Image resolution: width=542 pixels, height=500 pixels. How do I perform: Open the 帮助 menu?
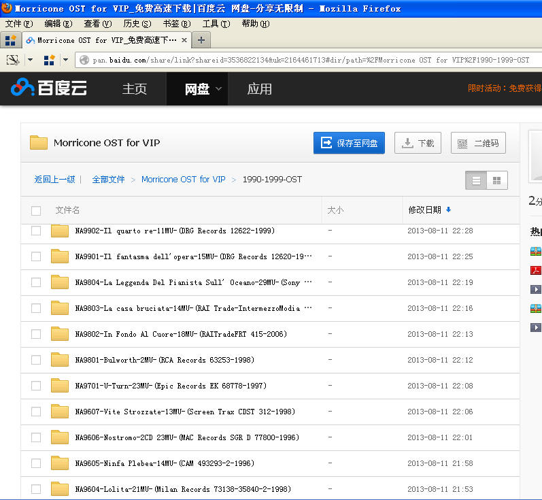coord(256,24)
